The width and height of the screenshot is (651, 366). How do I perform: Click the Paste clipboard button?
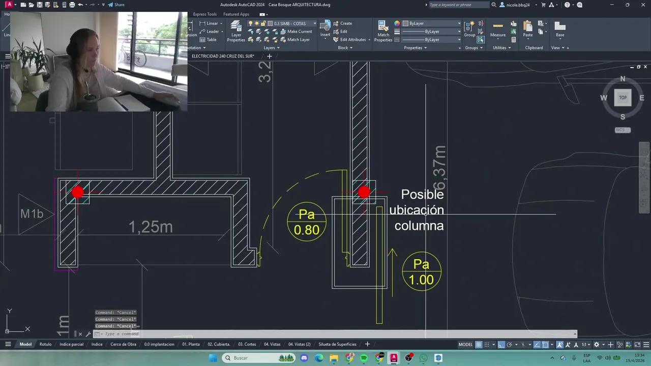[x=528, y=29]
